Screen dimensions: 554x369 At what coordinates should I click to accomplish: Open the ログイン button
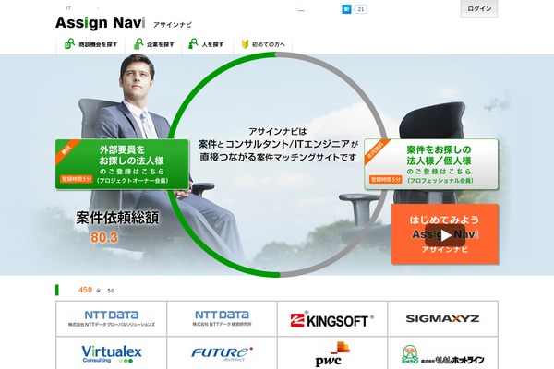click(479, 9)
